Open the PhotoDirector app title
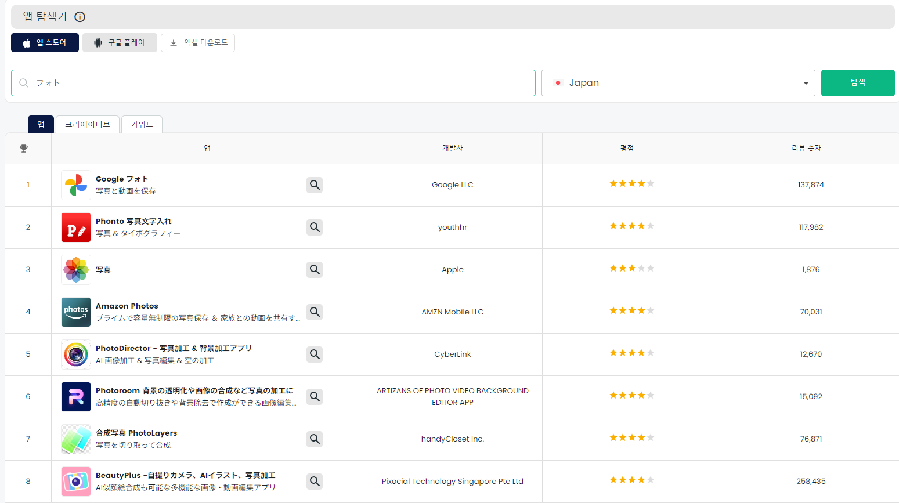The width and height of the screenshot is (899, 503). pos(174,349)
